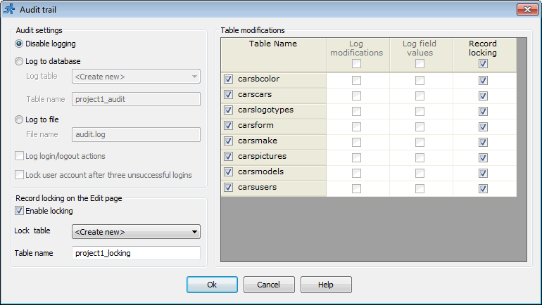This screenshot has height=305, width=542.
Task: Toggle Log modifications for carslogotypes
Action: click(x=356, y=112)
